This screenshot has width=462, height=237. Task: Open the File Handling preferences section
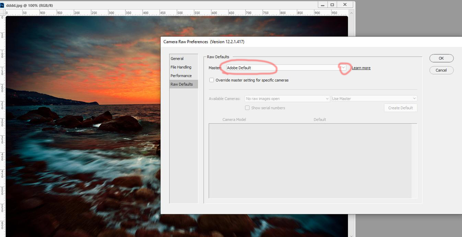coord(181,67)
